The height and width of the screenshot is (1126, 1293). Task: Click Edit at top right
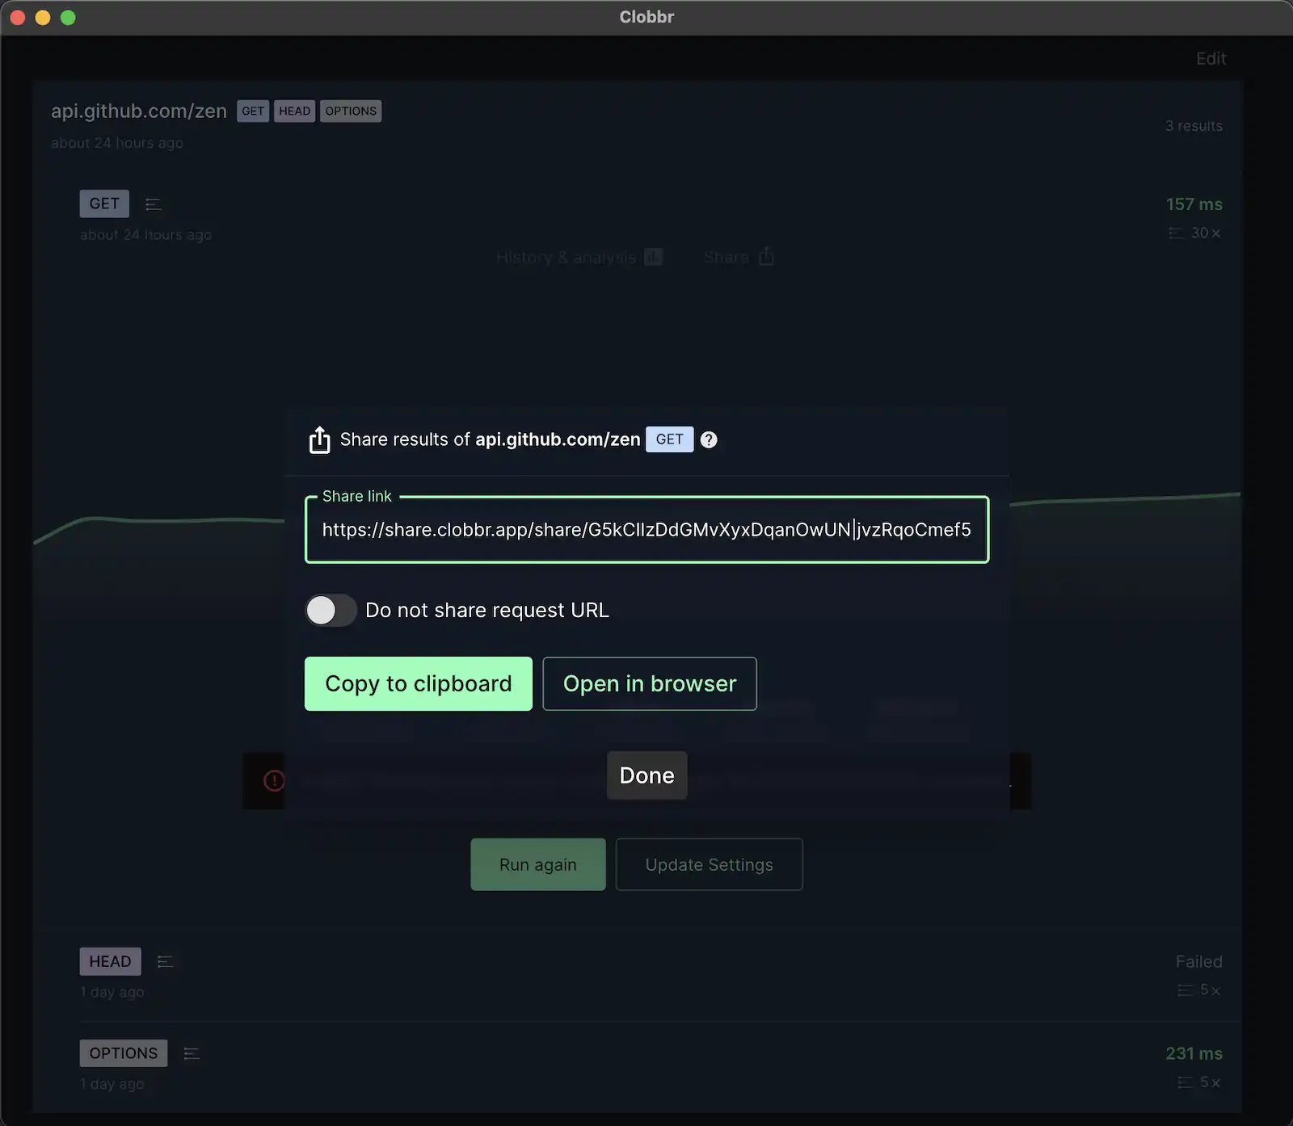(1211, 58)
